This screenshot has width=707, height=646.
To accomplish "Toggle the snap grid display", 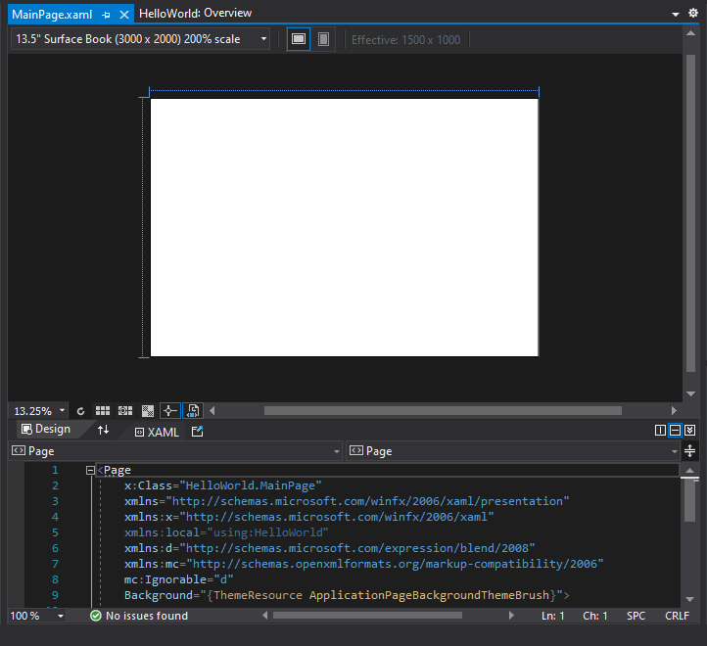I will click(x=103, y=411).
